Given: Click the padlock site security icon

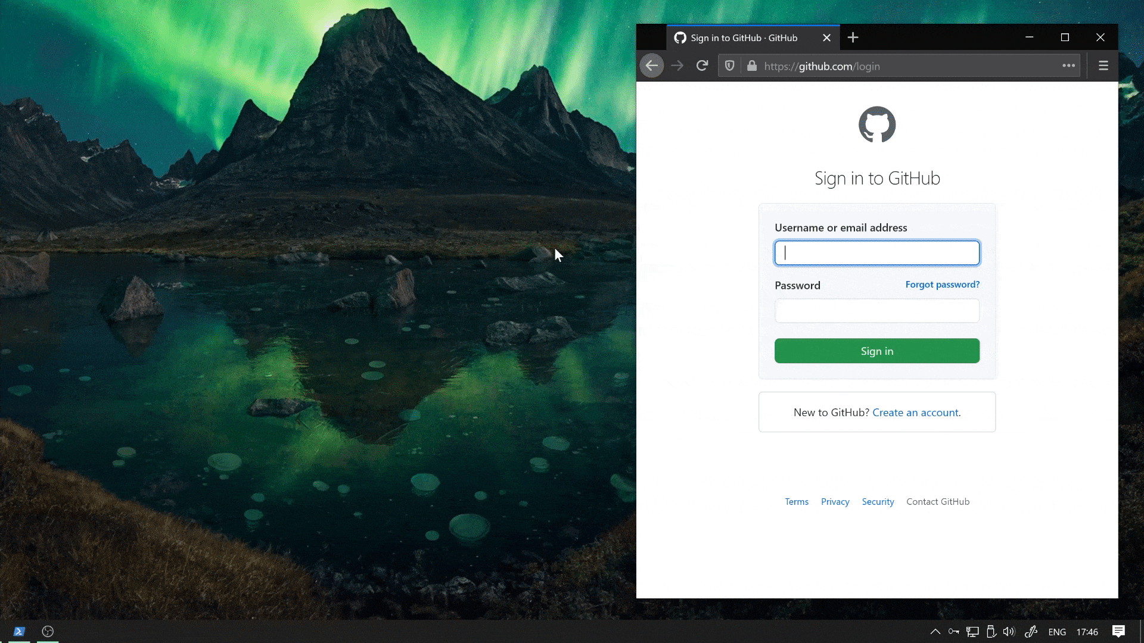Looking at the screenshot, I should tap(751, 66).
